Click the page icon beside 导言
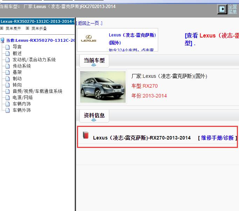The image size is (239, 211). pos(8,47)
